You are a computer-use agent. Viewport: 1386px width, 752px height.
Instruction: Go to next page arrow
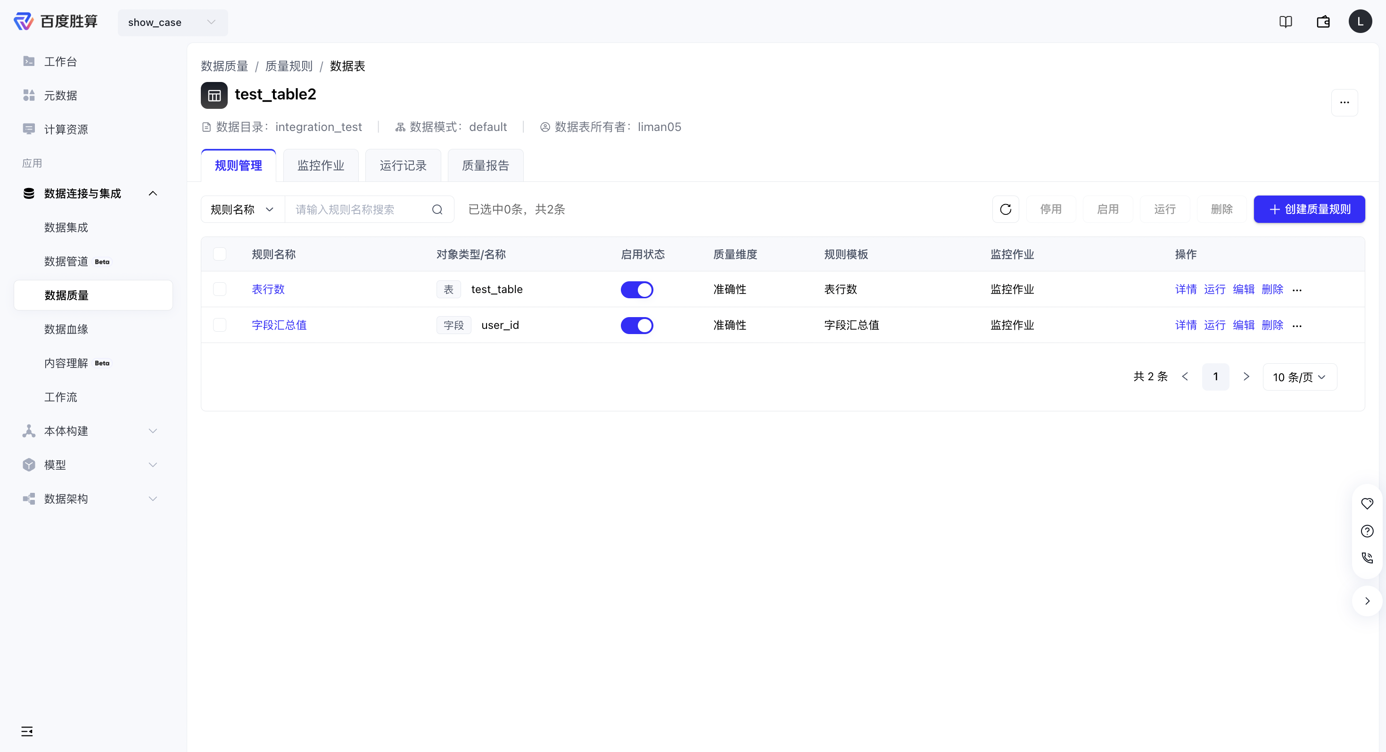point(1246,376)
